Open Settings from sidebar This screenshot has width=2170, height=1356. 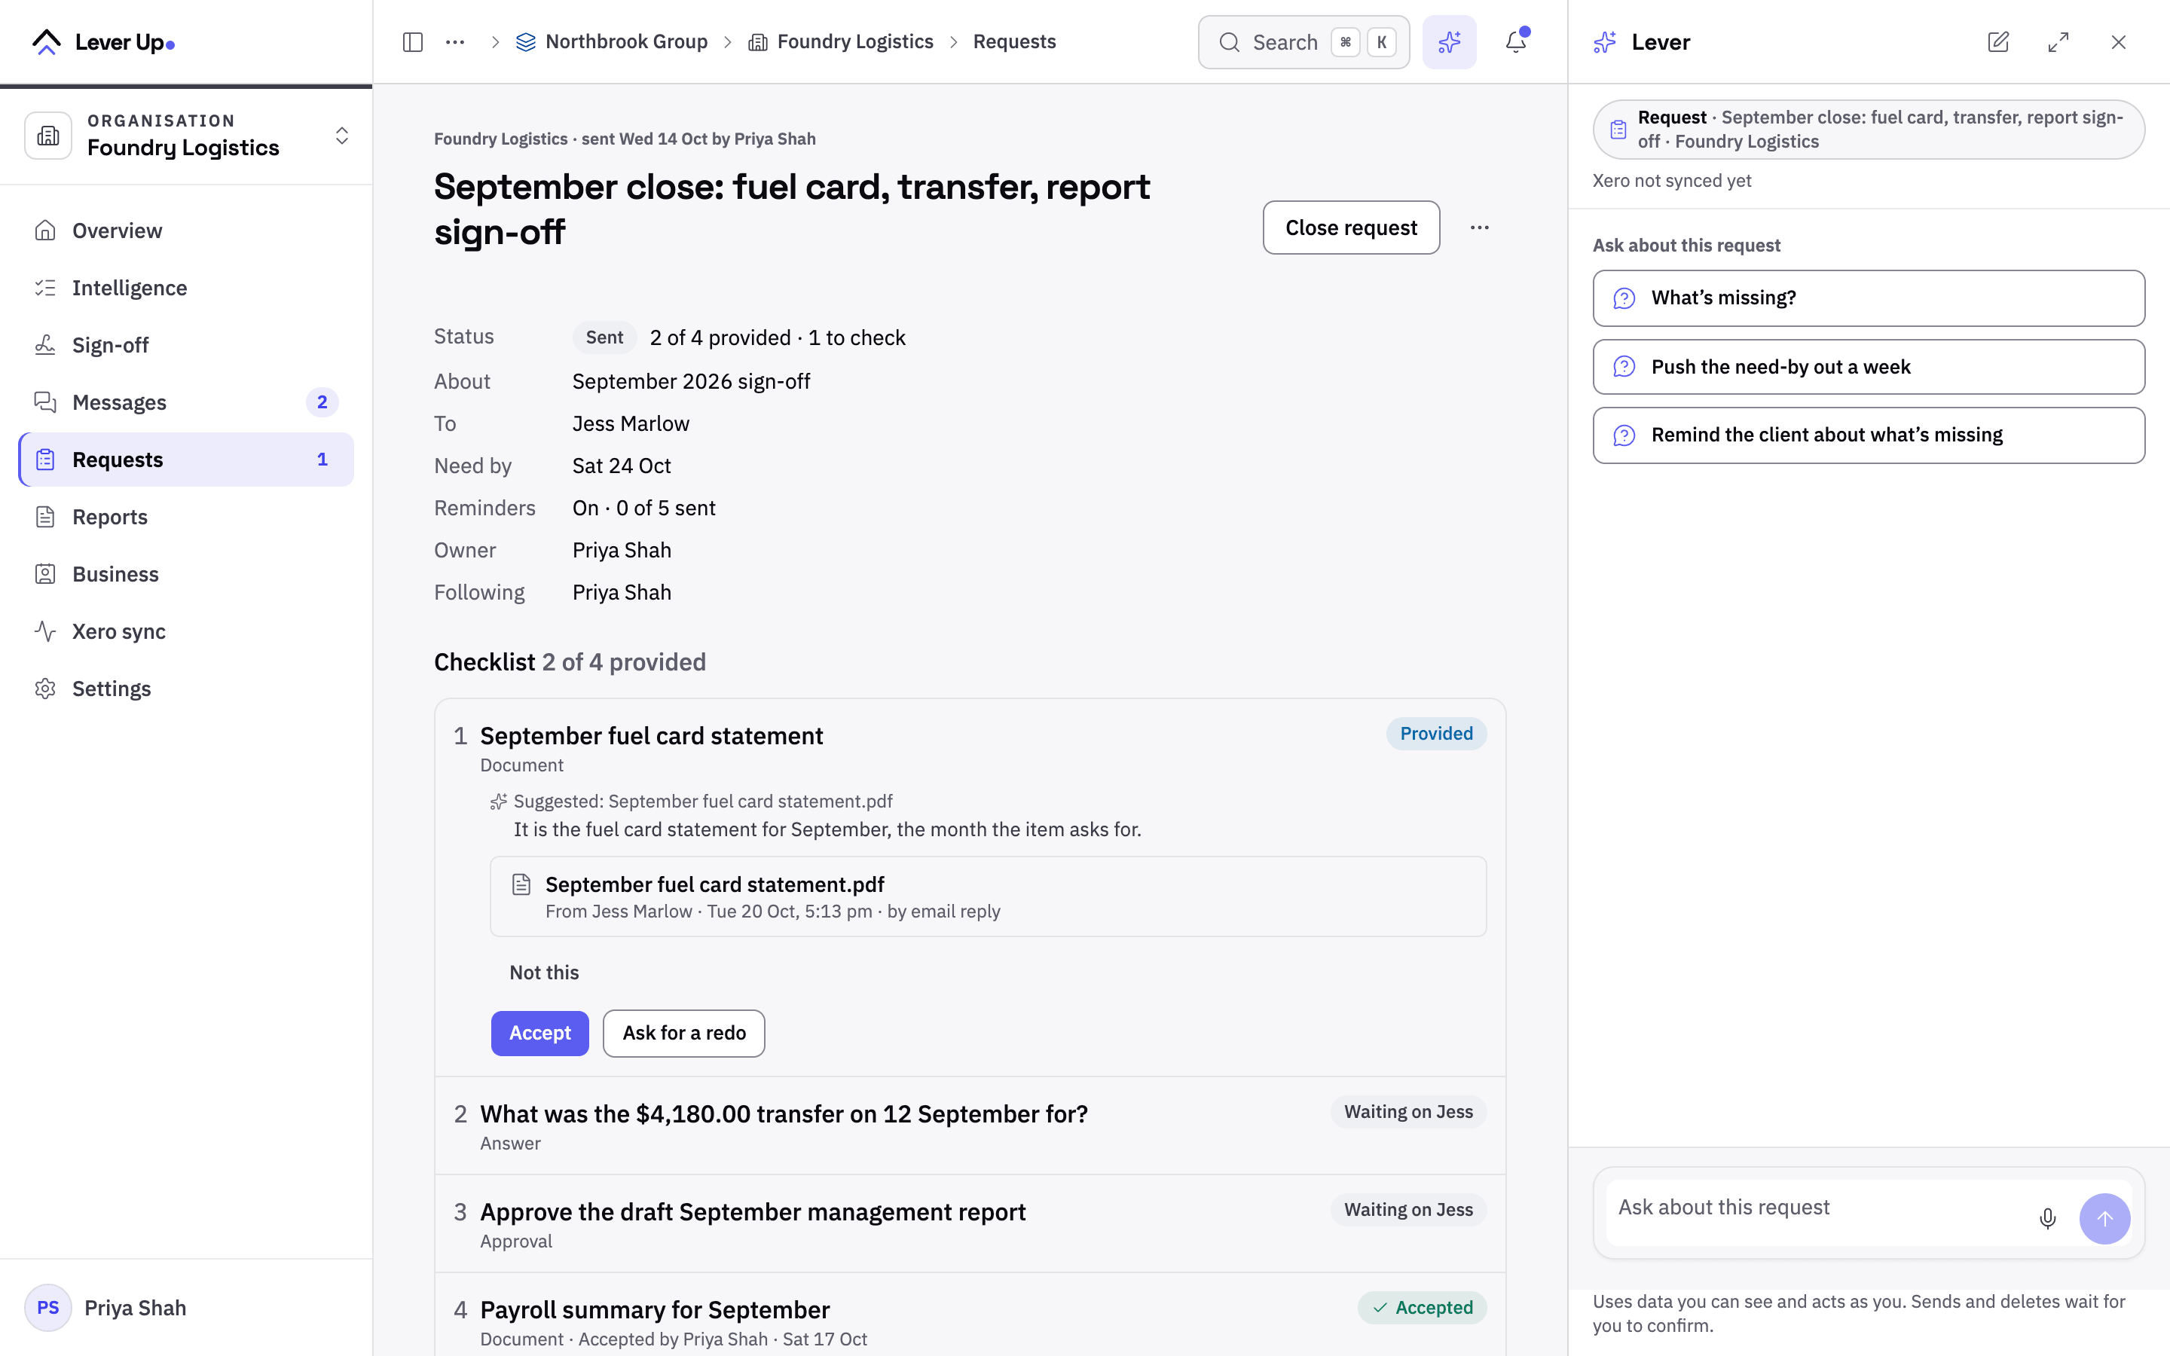click(x=187, y=689)
